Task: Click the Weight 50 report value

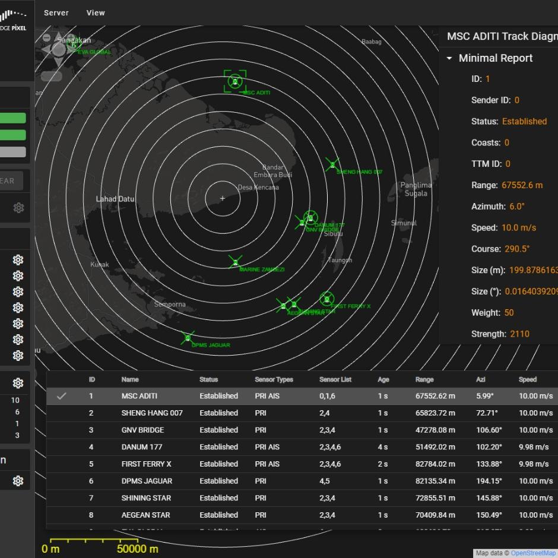Action: pos(509,312)
